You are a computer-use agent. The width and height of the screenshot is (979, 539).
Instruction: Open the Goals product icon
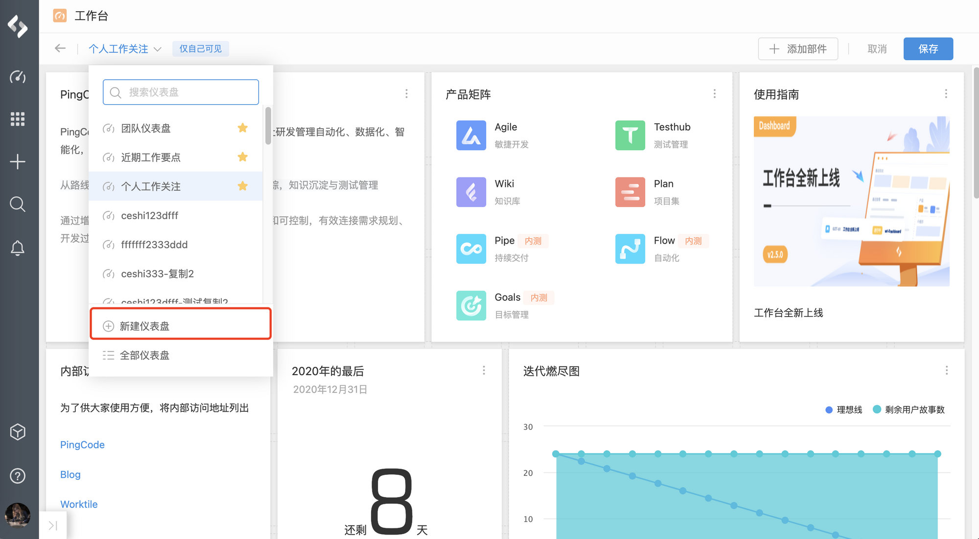tap(471, 305)
